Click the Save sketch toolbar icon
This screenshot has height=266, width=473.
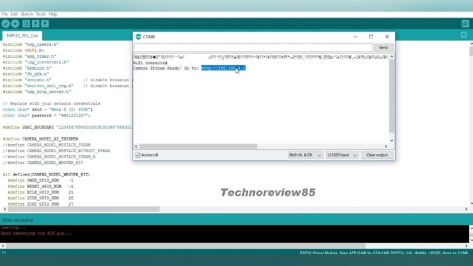(x=45, y=23)
